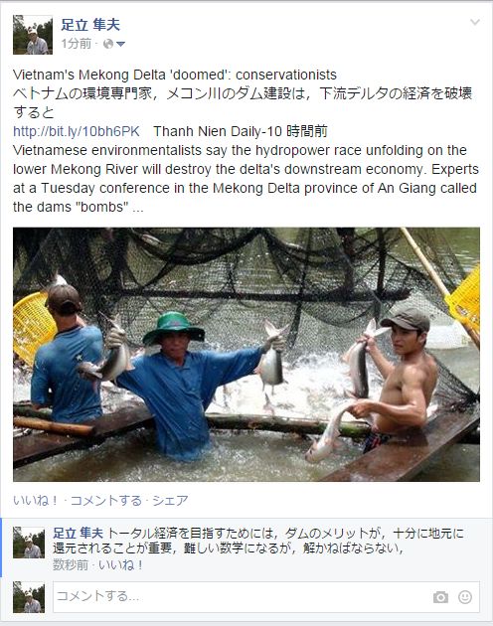Click the globe public-visibility icon

pos(108,44)
